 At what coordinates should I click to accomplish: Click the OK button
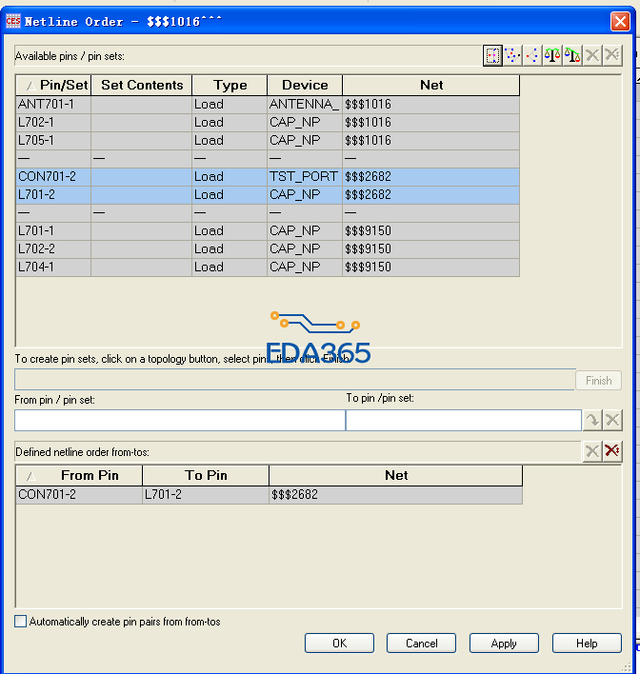tap(339, 643)
